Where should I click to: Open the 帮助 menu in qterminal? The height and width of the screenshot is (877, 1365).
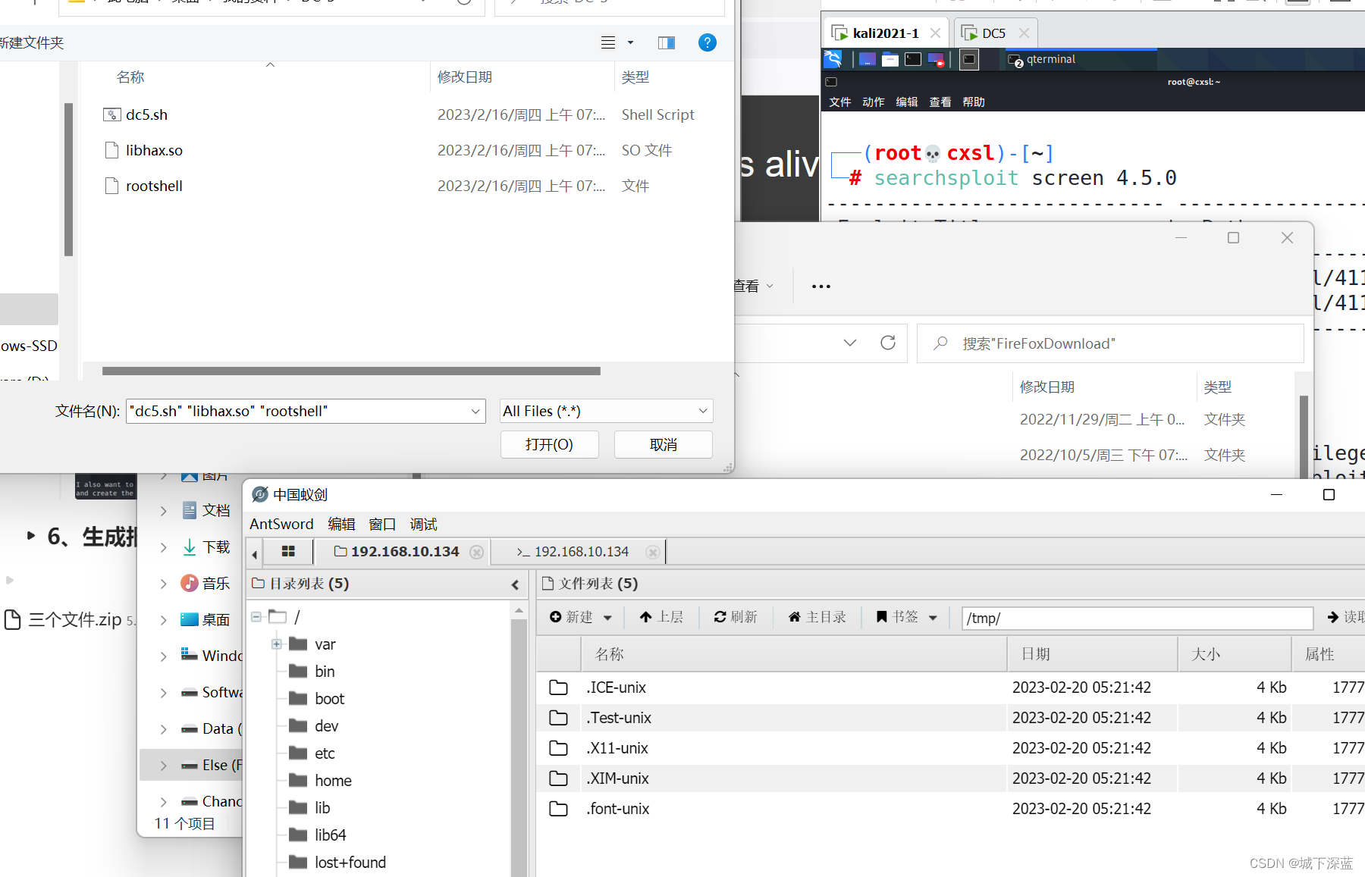coord(973,102)
